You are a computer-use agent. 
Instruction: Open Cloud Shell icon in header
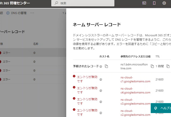[x=144, y=3]
